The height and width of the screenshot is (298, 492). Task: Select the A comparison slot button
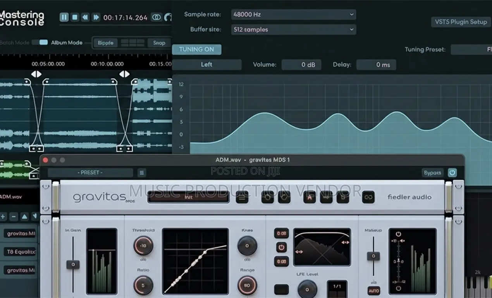309,197
